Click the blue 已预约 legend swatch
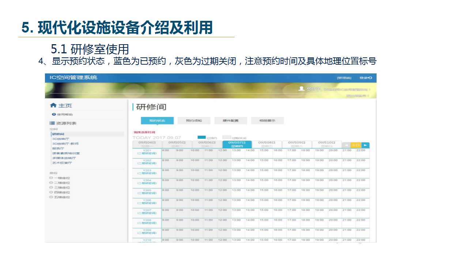 pyautogui.click(x=201, y=137)
